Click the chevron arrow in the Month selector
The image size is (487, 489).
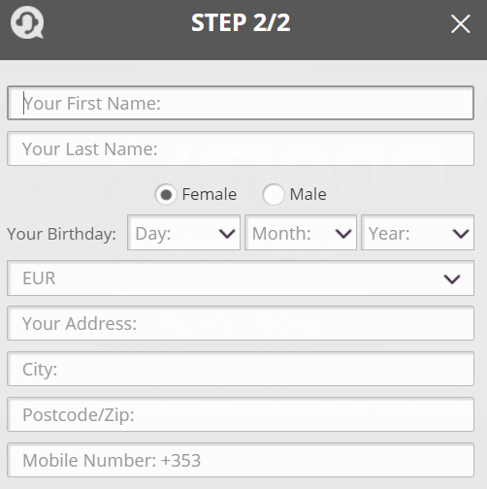click(343, 233)
